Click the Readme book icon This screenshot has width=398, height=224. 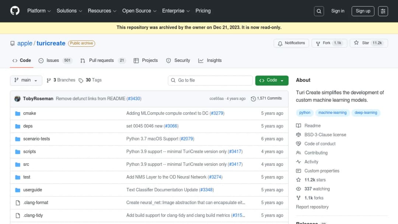pyautogui.click(x=298, y=126)
